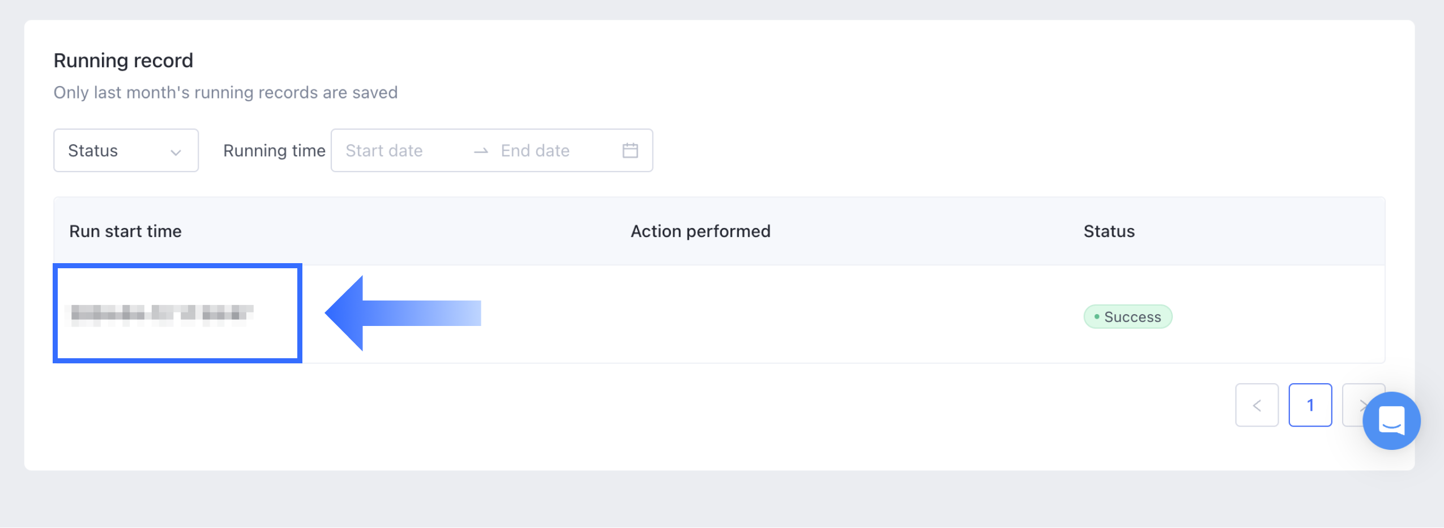The width and height of the screenshot is (1444, 528).
Task: Click the Running time label
Action: point(274,151)
